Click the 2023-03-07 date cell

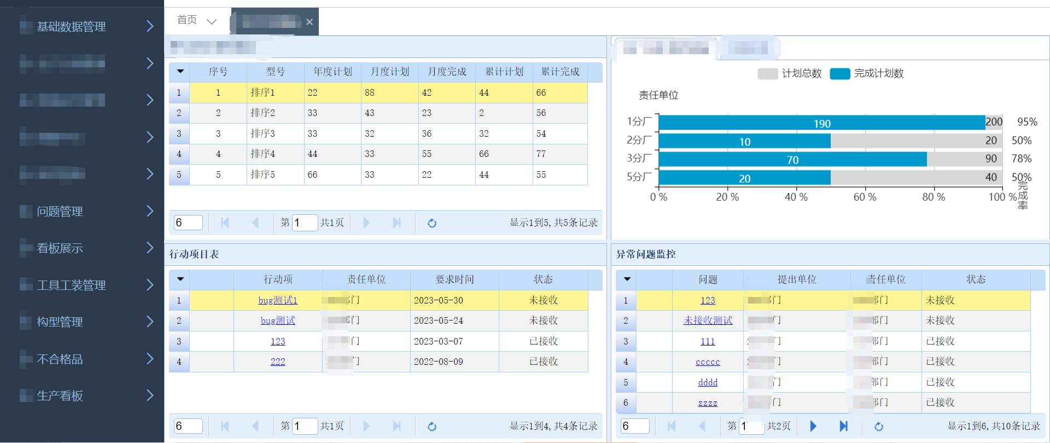click(x=454, y=341)
